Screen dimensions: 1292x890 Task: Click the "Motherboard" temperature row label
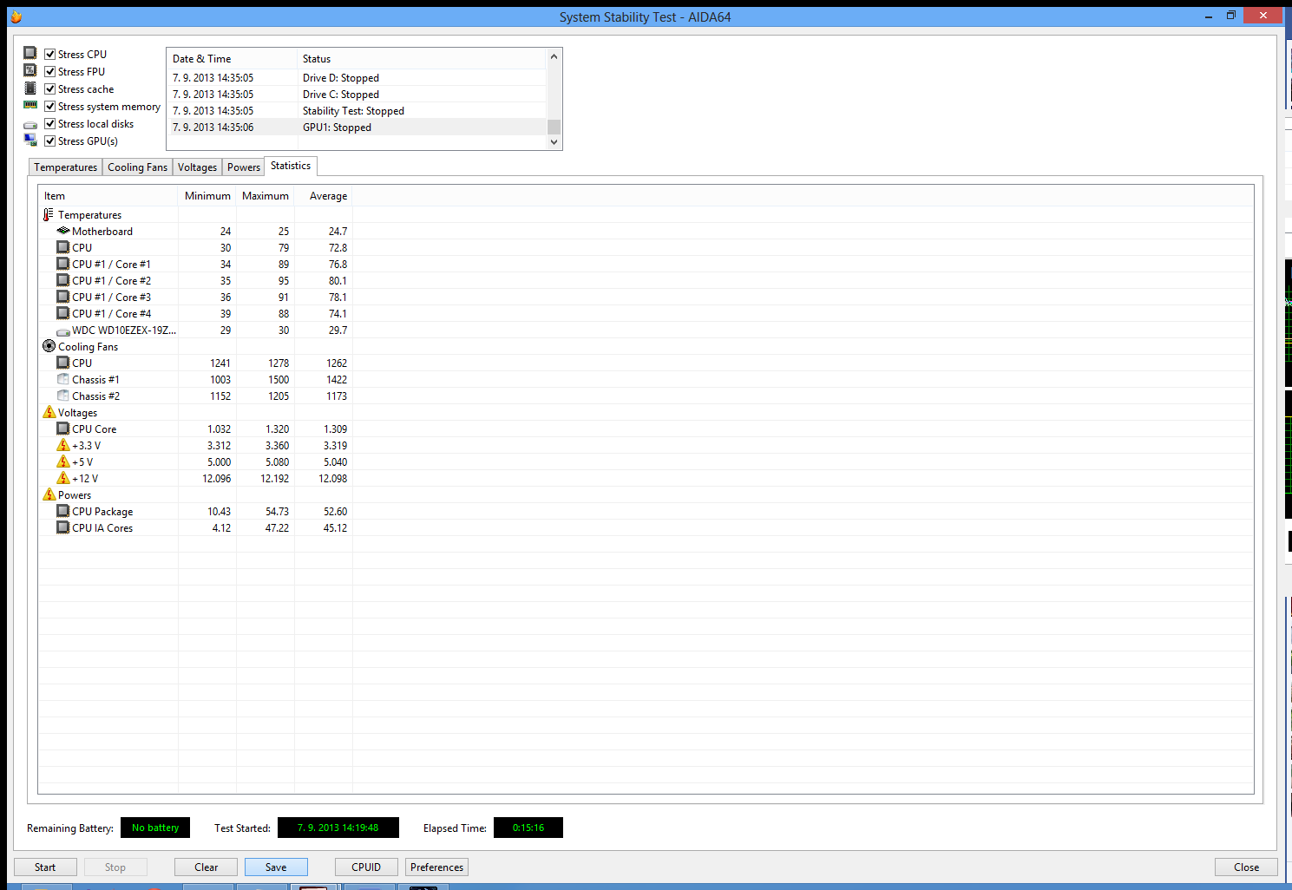[102, 232]
